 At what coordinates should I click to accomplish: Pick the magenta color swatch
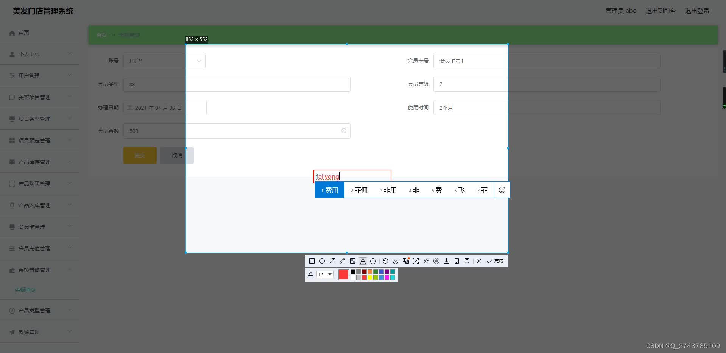point(387,277)
